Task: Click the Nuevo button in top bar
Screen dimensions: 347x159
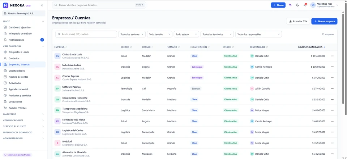Action: pos(278,5)
